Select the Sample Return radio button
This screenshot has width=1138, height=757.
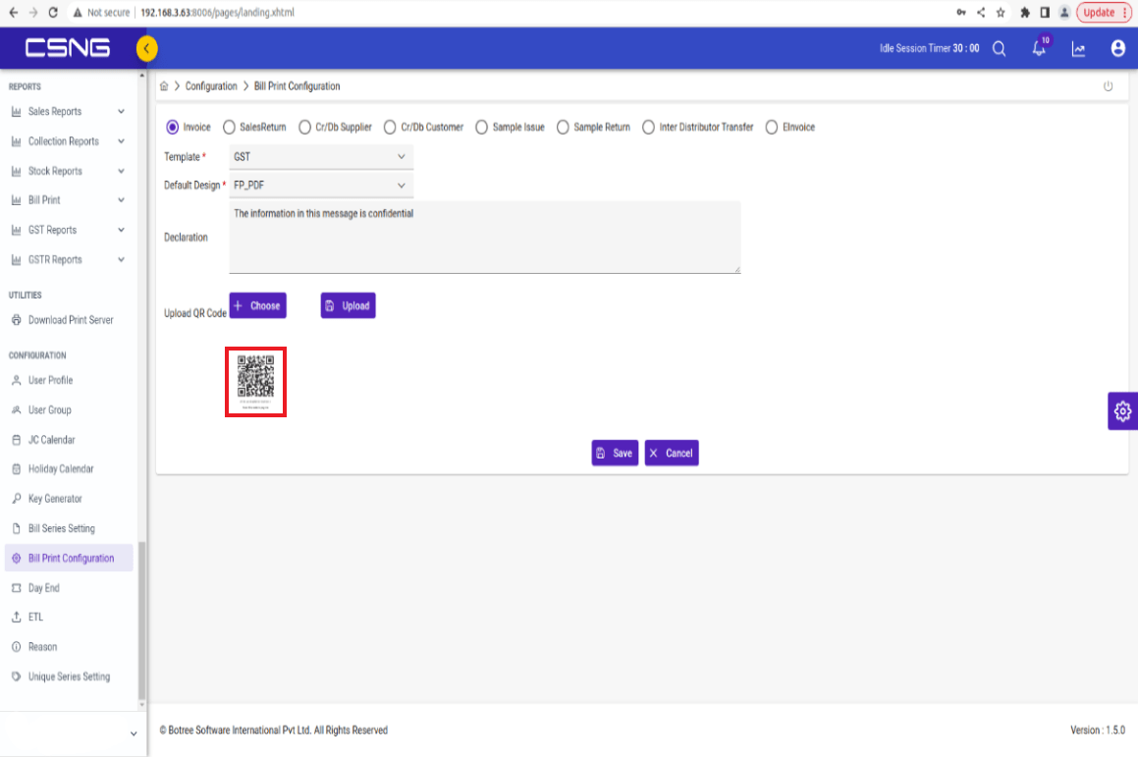(564, 127)
